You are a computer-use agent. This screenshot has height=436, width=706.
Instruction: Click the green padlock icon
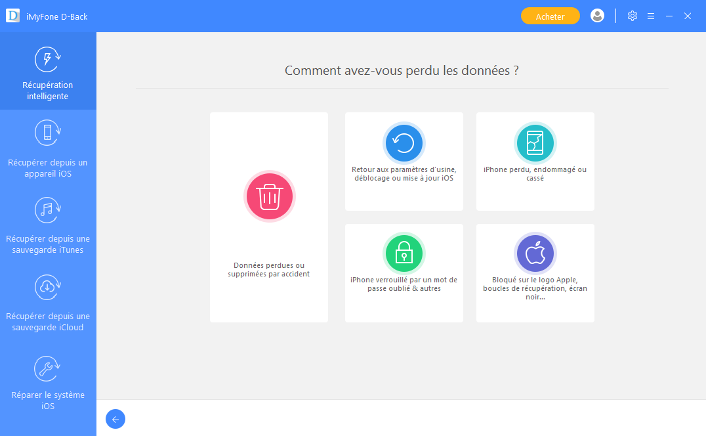click(x=404, y=253)
